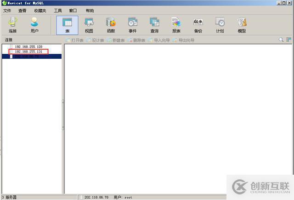The height and width of the screenshot is (200, 294).
Task: Click Design Table (设计表) button
Action: coord(95,40)
